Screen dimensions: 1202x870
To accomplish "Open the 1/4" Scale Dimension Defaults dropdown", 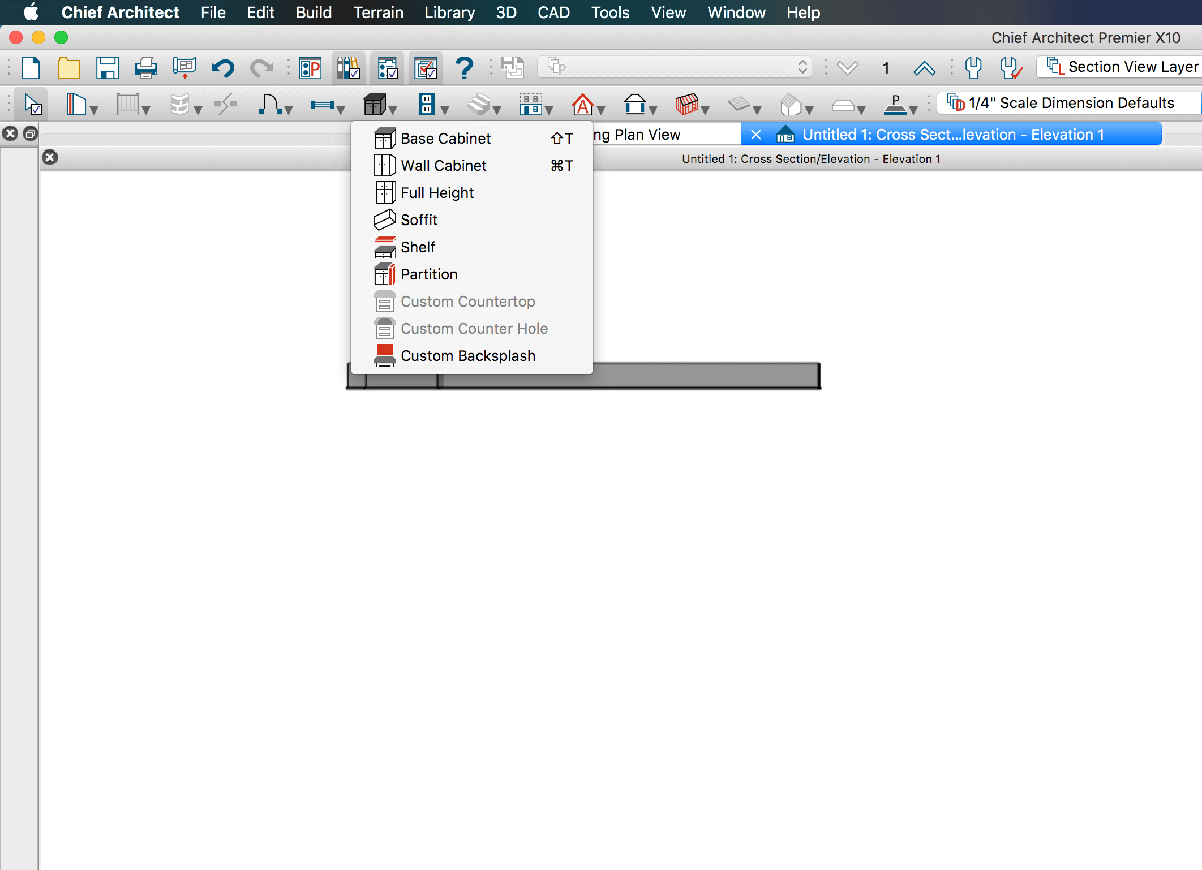I will pyautogui.click(x=1070, y=103).
